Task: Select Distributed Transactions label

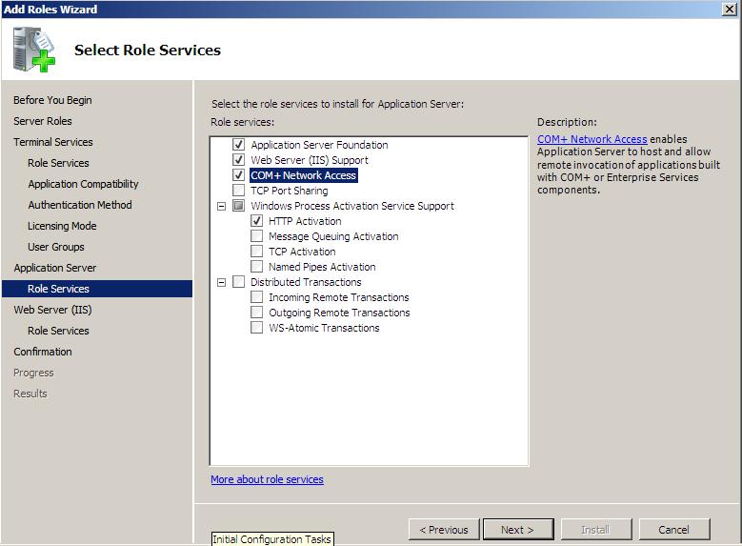Action: 306,282
